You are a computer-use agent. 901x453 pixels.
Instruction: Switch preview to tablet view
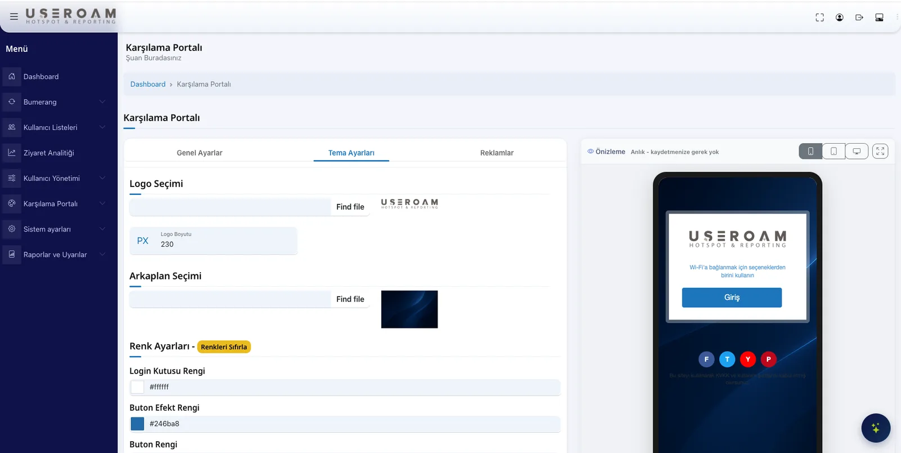tap(833, 151)
